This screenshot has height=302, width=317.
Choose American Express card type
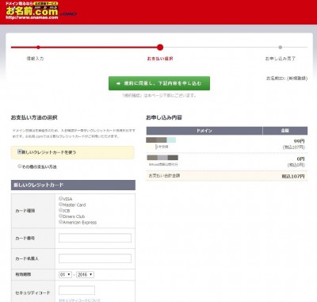(x=60, y=222)
